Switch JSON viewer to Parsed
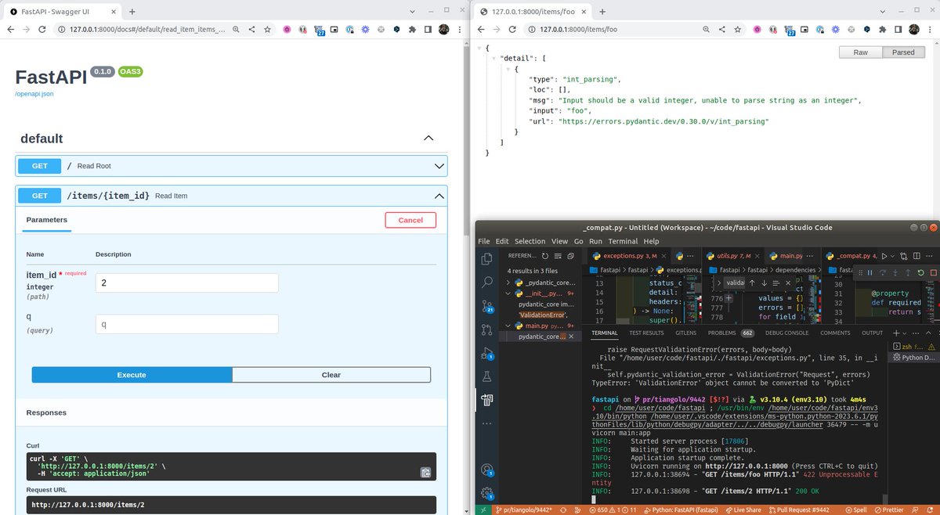Viewport: 940px width, 515px height. tap(903, 52)
